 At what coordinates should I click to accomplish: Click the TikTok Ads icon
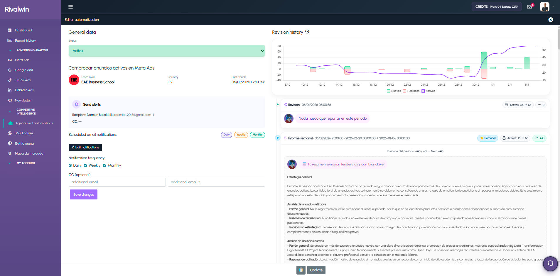(10, 80)
